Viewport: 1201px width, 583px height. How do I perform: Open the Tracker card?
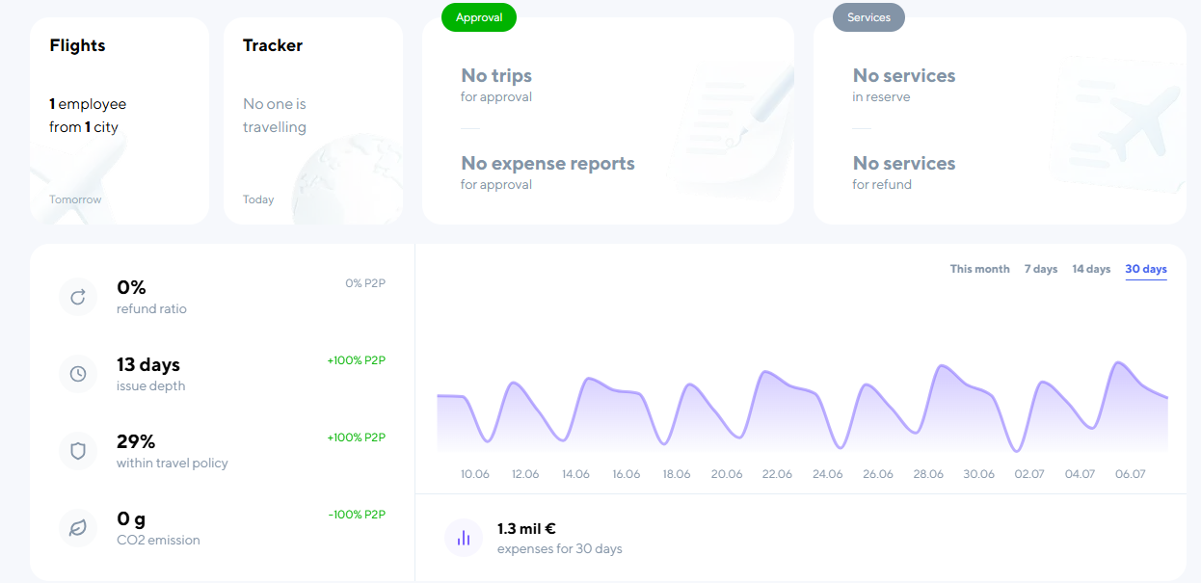click(313, 120)
